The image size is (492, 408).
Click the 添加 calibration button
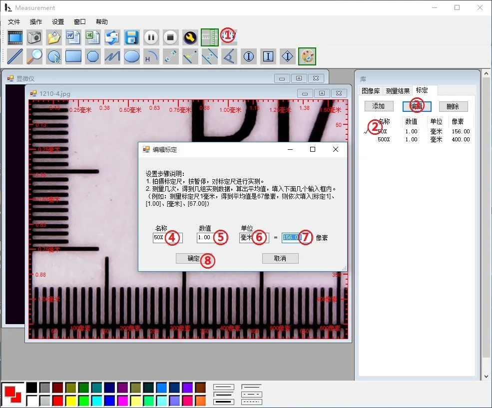click(379, 106)
